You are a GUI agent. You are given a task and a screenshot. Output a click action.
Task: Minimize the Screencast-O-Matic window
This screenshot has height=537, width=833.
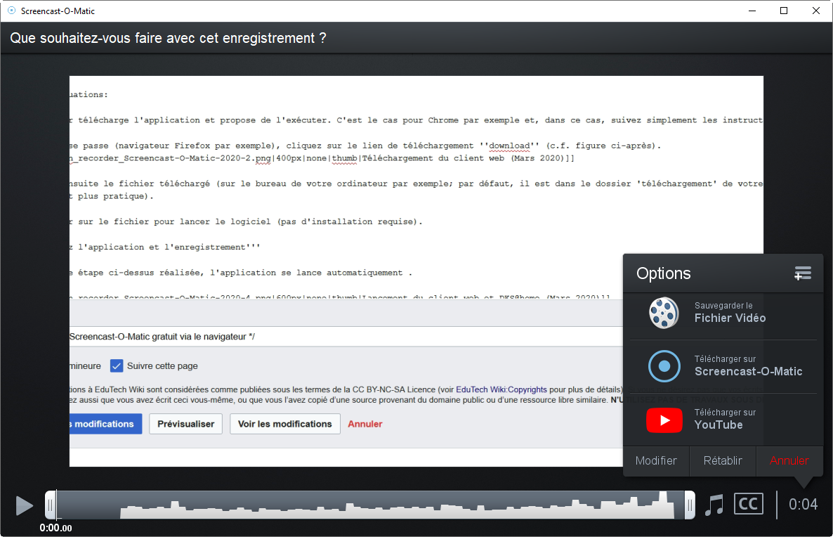click(x=752, y=11)
